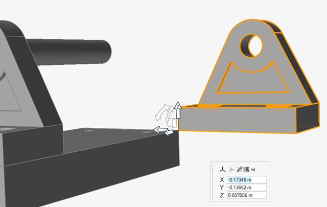
Task: Select the triangular pocket on highlighted bracket
Action: pyautogui.click(x=250, y=77)
